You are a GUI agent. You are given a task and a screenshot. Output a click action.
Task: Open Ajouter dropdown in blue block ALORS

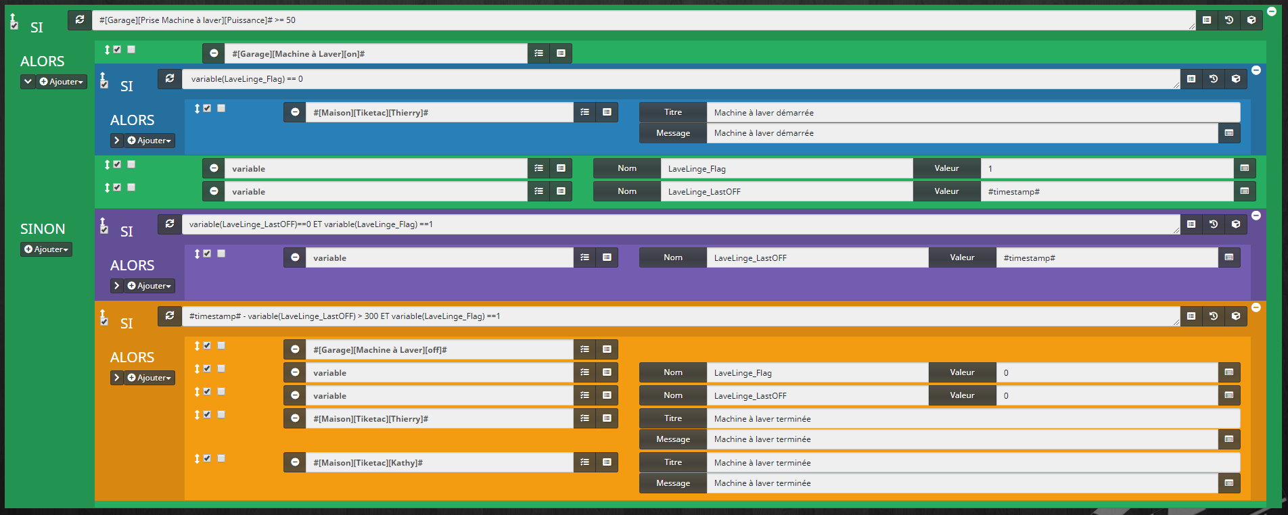(x=149, y=141)
